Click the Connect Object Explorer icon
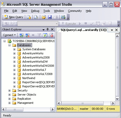The image size is (121, 118). click(21, 35)
